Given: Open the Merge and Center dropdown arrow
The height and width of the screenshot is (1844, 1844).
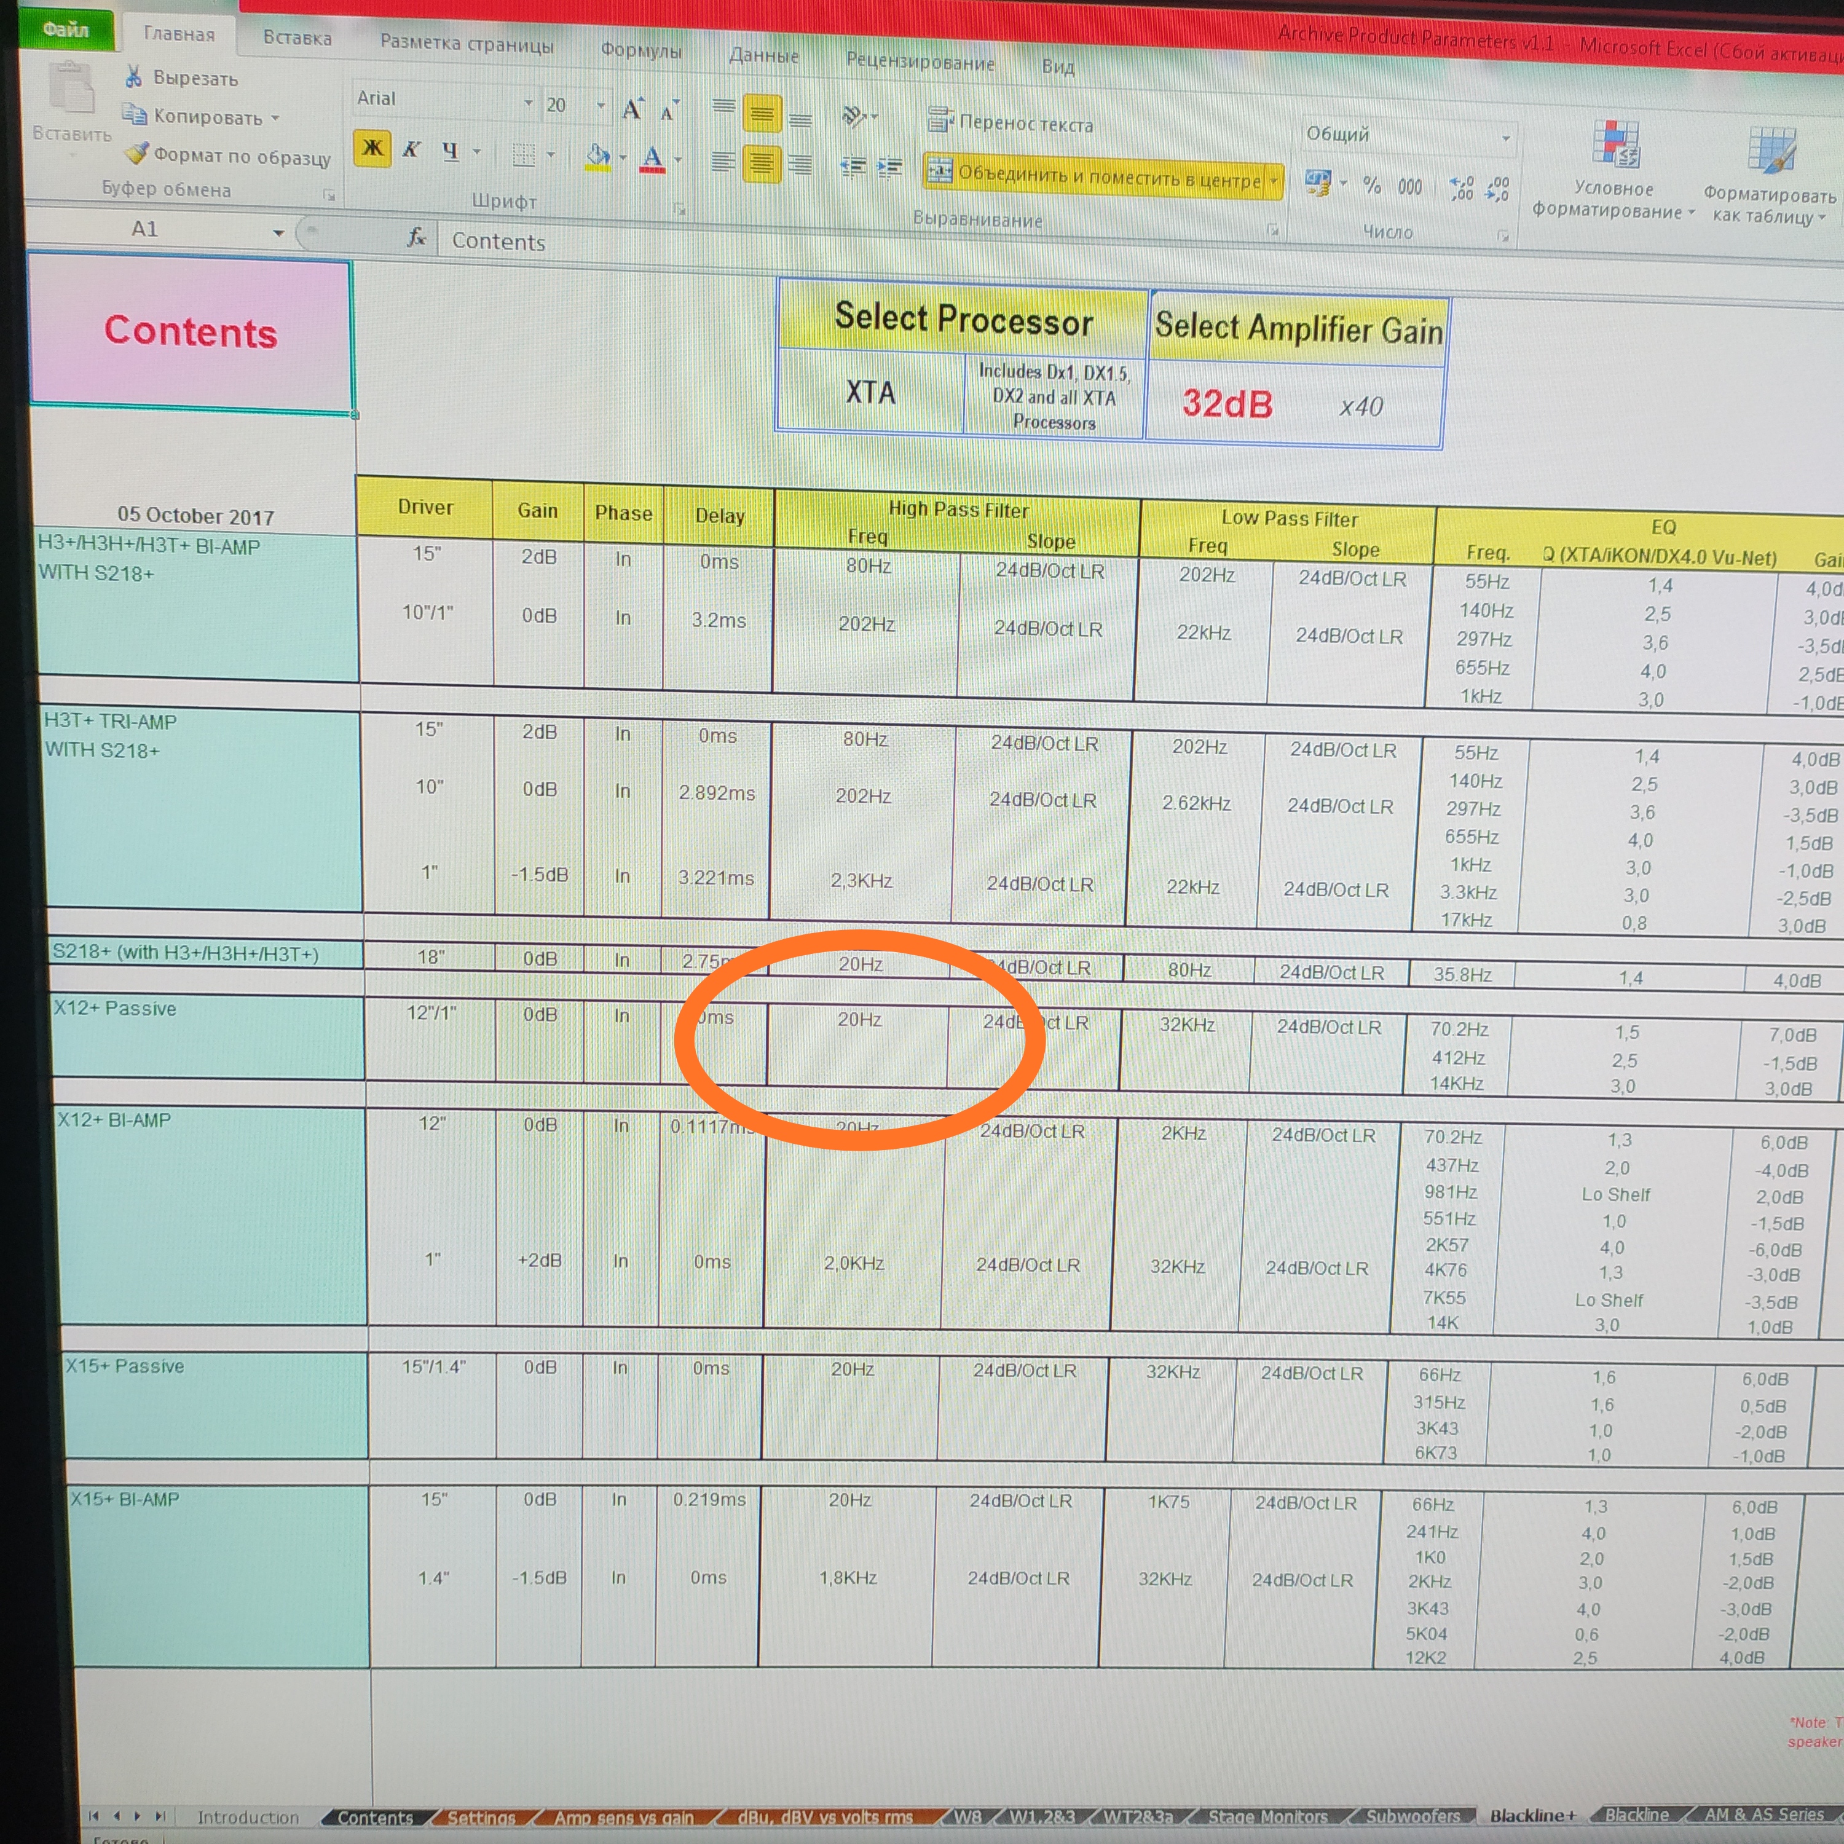Looking at the screenshot, I should (x=1273, y=180).
